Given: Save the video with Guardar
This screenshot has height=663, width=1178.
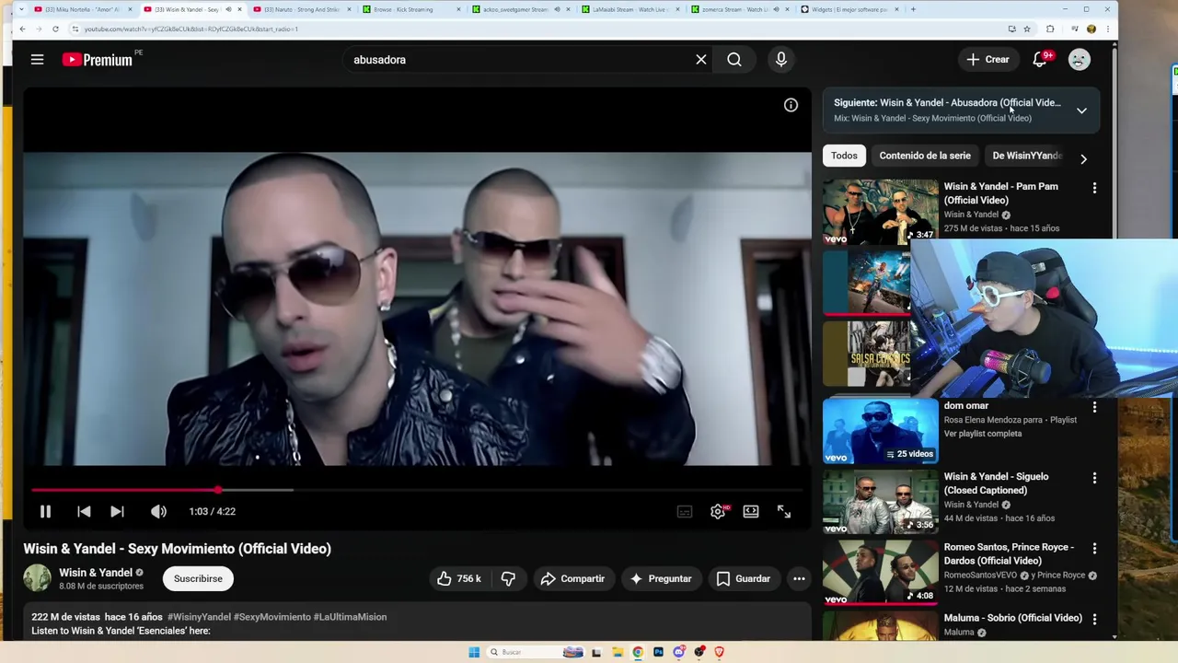Looking at the screenshot, I should [x=743, y=579].
